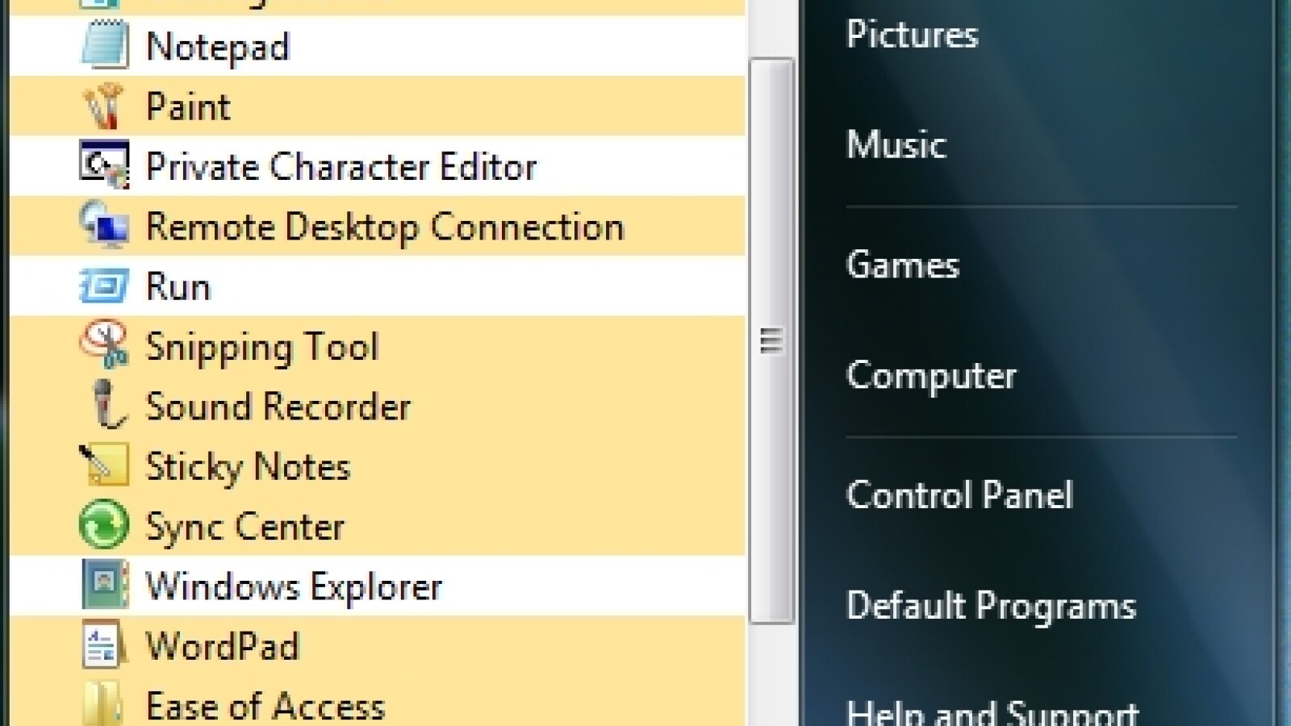Viewport: 1291px width, 726px height.
Task: Select Games in right pane
Action: coord(902,265)
